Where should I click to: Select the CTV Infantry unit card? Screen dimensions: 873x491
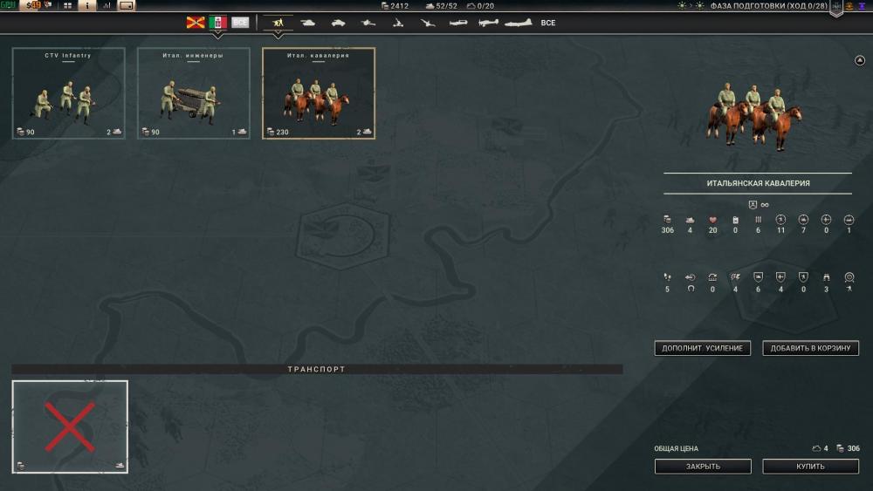click(68, 93)
